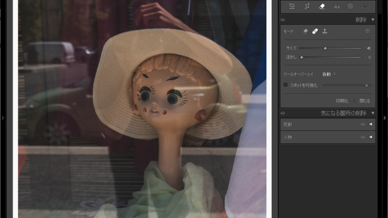The image size is (388, 218).
Task: Collapse the 気になる箇所の削除 panel triangle
Action: 373,113
